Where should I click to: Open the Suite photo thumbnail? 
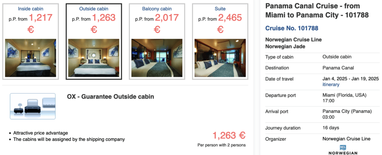pyautogui.click(x=220, y=57)
